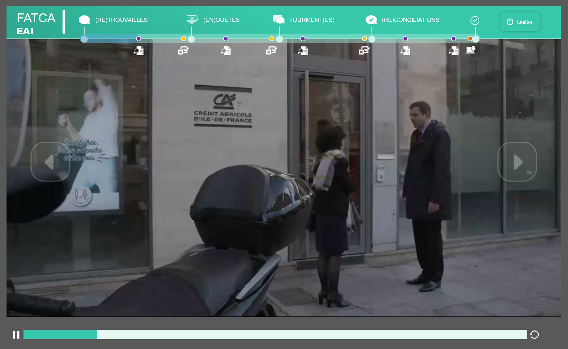Pause the video playback
The image size is (568, 349).
pyautogui.click(x=16, y=335)
